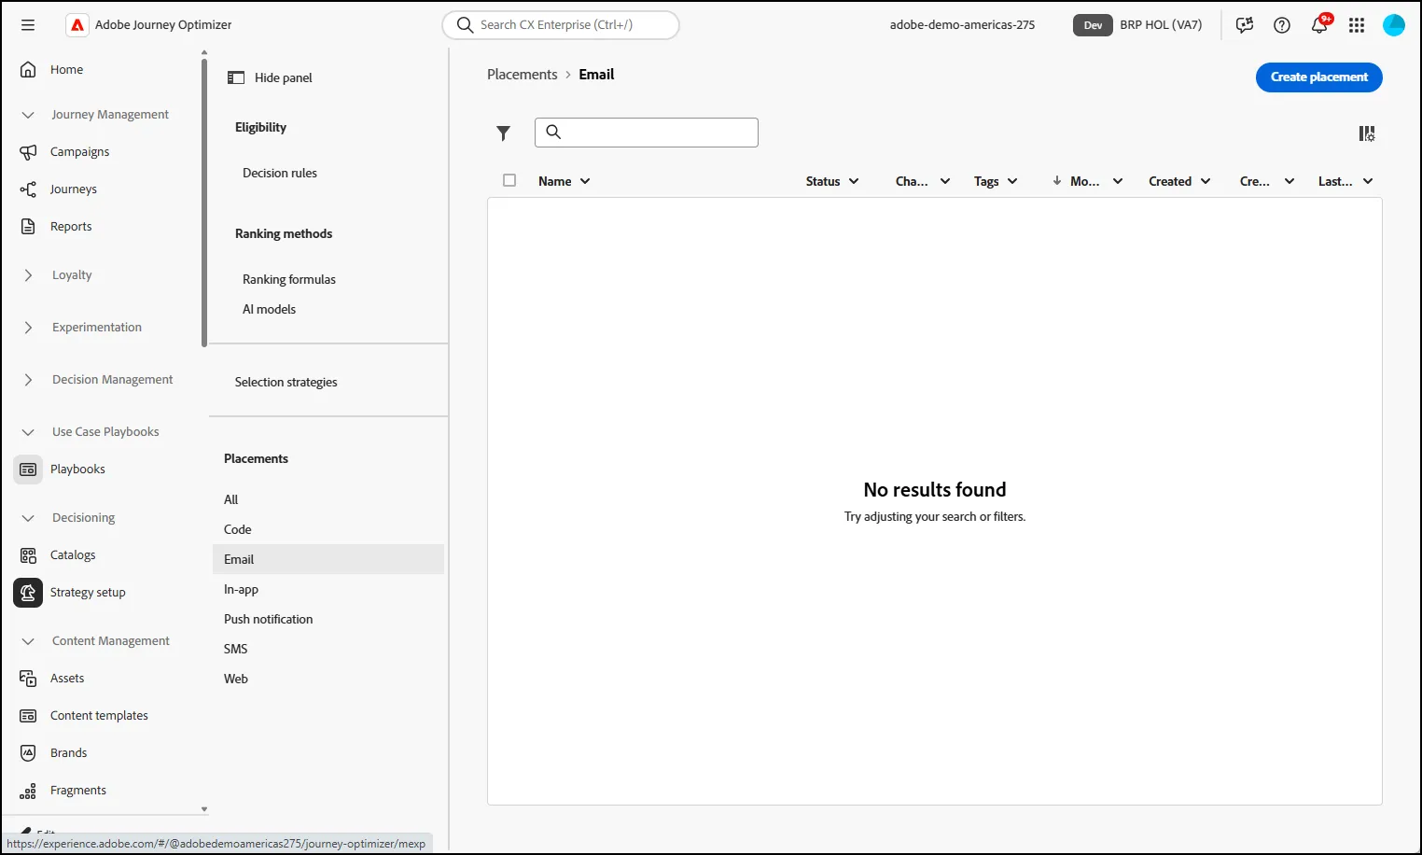Open the notifications bell
This screenshot has height=855, width=1422.
[x=1319, y=25]
